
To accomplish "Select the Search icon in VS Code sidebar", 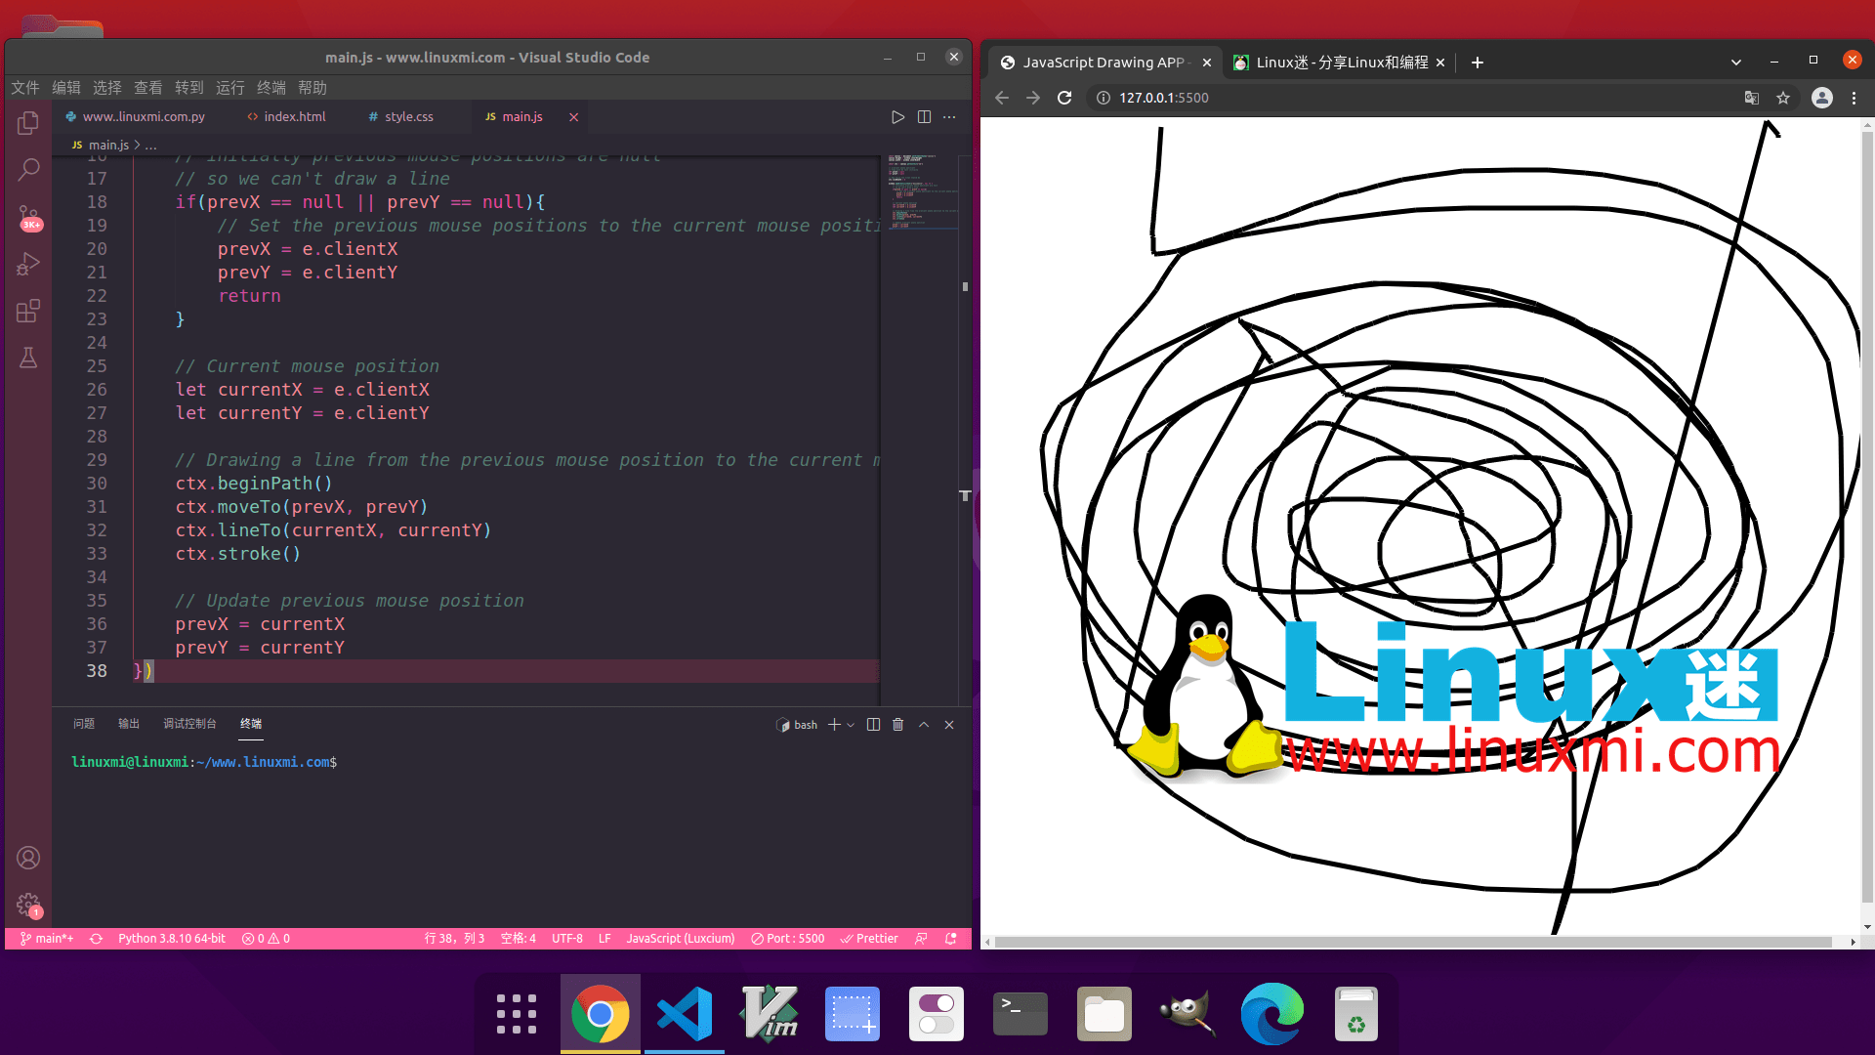I will pos(28,169).
